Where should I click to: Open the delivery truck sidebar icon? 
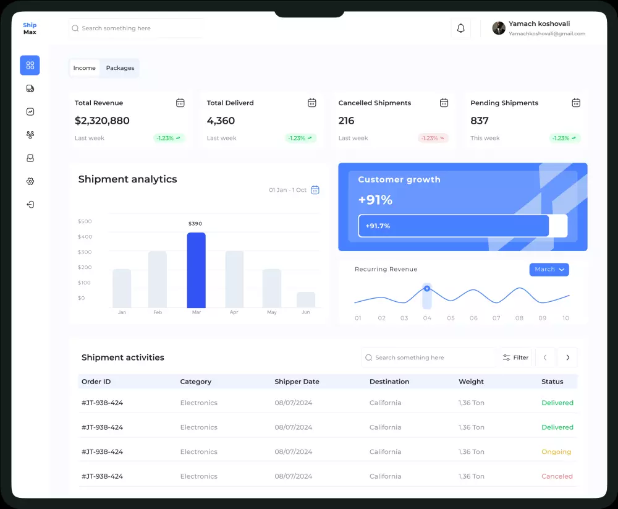coord(30,88)
